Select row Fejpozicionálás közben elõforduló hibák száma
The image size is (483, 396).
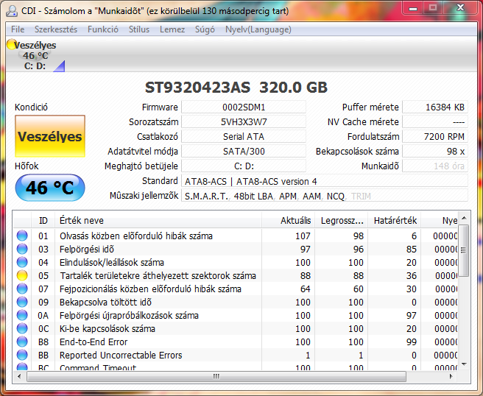[x=236, y=289]
